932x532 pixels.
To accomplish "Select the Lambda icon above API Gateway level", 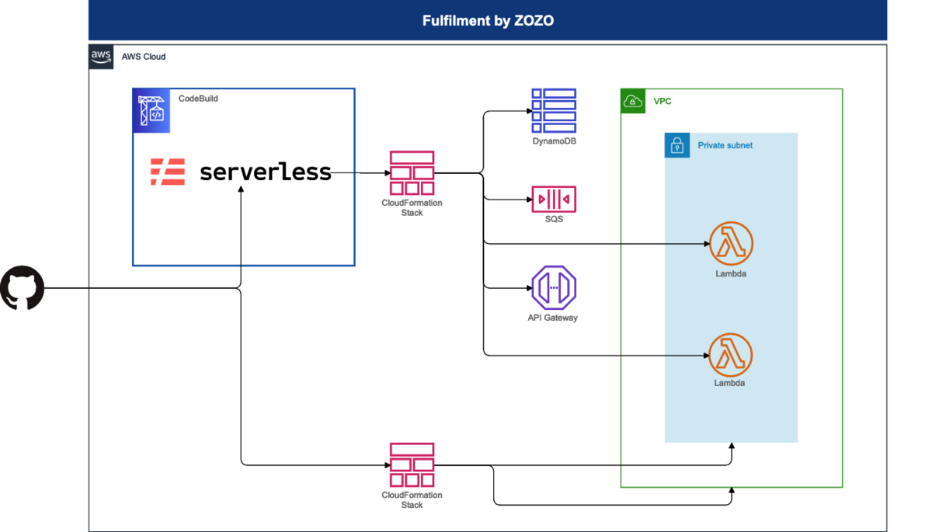I will [731, 244].
